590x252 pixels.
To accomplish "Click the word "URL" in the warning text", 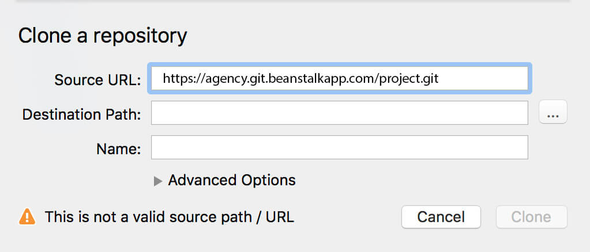I will 280,217.
